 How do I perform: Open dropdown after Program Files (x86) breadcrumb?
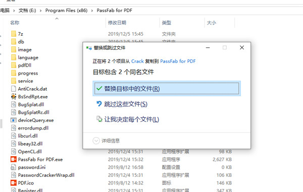click(92, 11)
